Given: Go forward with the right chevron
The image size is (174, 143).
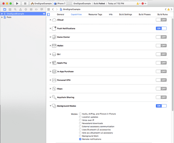Looking at the screenshot, I should click(x=57, y=9).
